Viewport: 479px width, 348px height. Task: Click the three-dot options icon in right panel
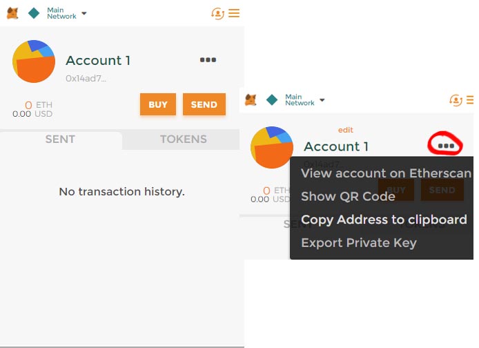pos(446,146)
